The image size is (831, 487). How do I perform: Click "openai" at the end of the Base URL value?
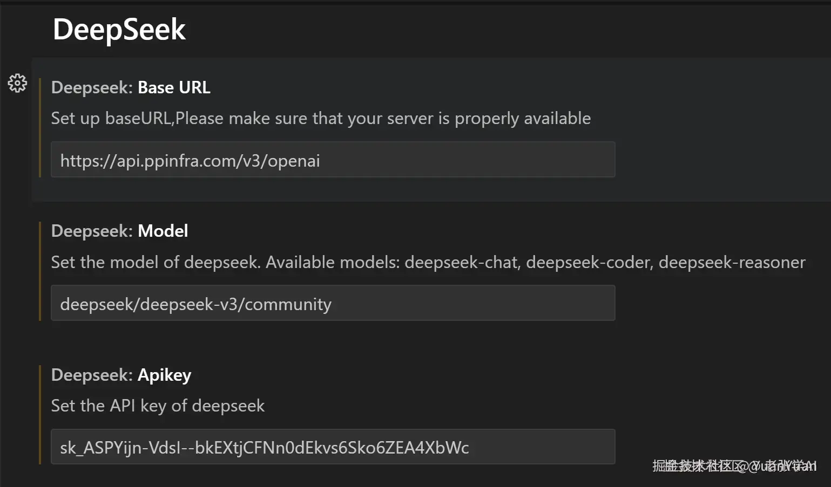click(294, 161)
